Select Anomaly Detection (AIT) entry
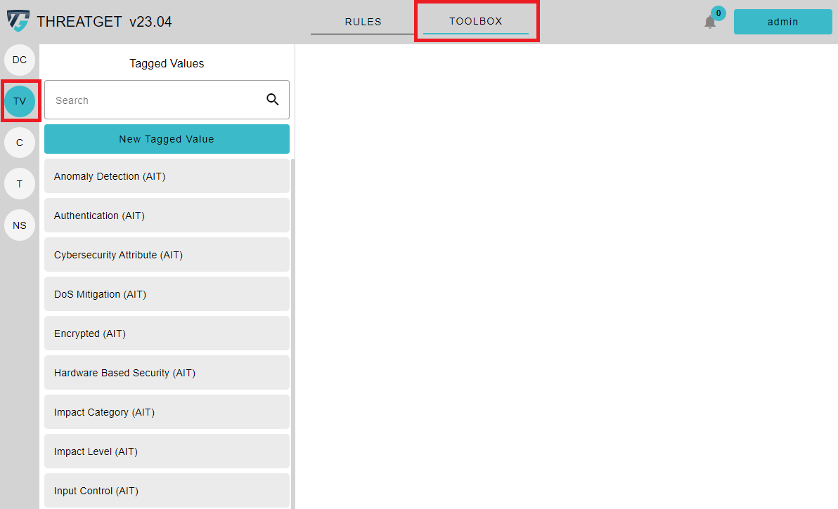This screenshot has height=509, width=838. pyautogui.click(x=167, y=176)
